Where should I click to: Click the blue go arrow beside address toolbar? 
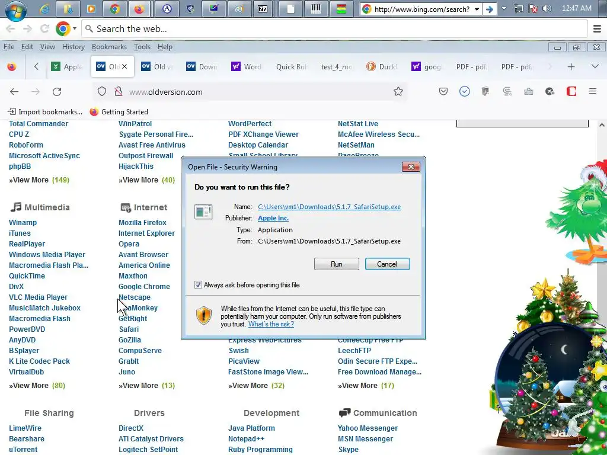[x=489, y=9]
